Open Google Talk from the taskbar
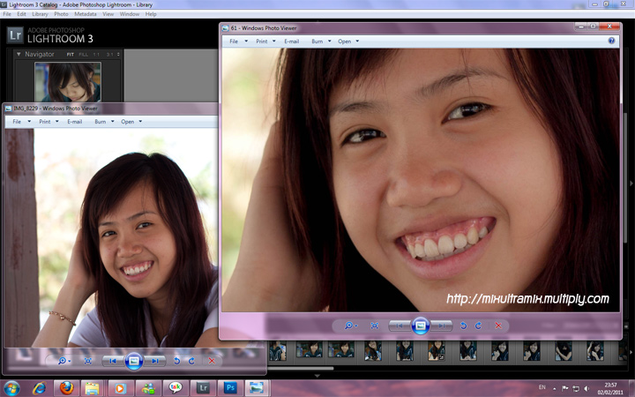The width and height of the screenshot is (635, 397). coord(176,388)
